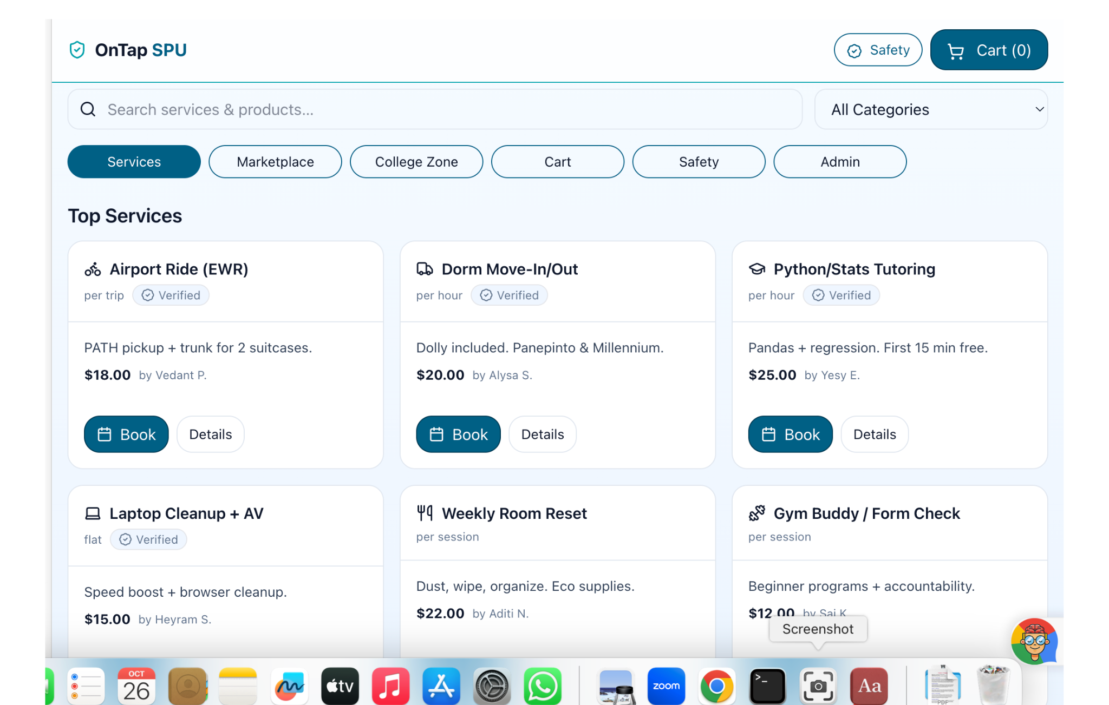Open the All Categories dropdown
Viewport: 1109px width, 705px height.
[x=930, y=109]
